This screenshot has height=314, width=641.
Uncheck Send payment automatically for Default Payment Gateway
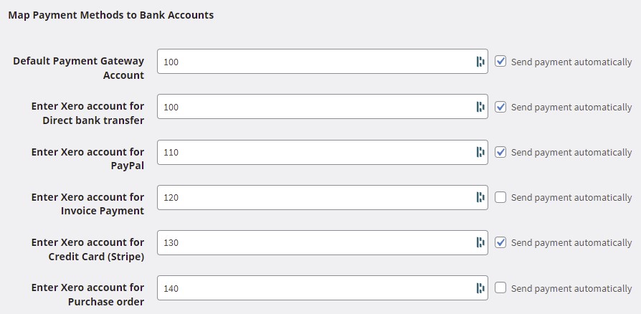[x=500, y=62]
